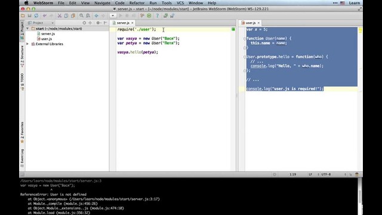
Task: Close the user.js editor tab
Action: point(258,23)
